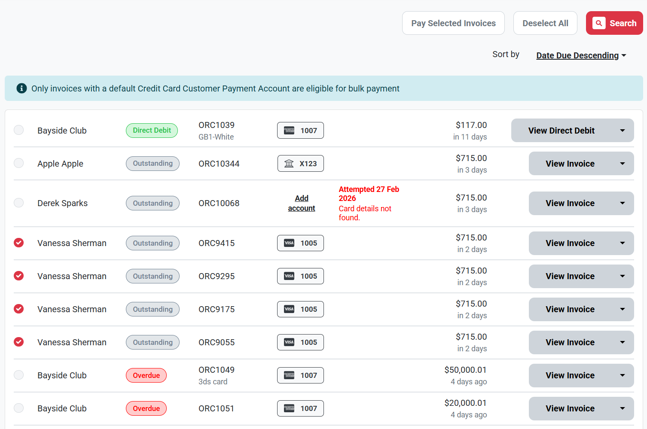Expand View Invoice dropdown arrow for ORC1051
647x429 pixels.
click(x=623, y=408)
